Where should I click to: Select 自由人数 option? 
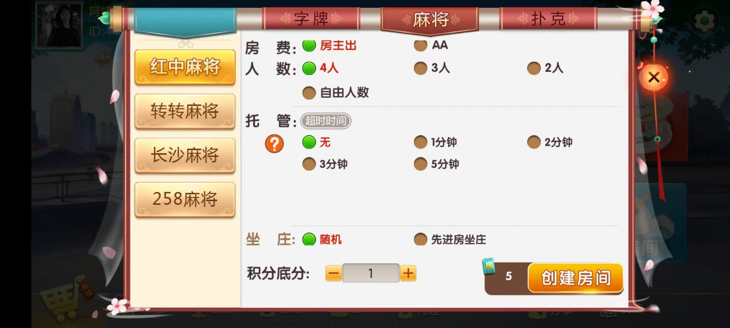(x=335, y=93)
